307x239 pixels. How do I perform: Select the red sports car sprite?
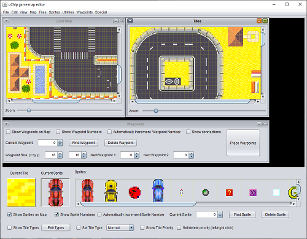click(x=87, y=191)
